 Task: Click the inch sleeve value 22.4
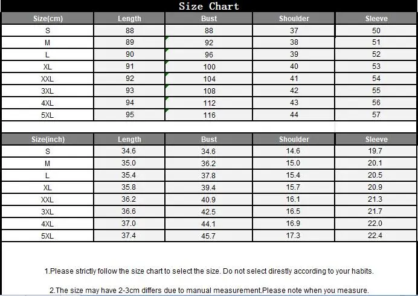point(375,236)
